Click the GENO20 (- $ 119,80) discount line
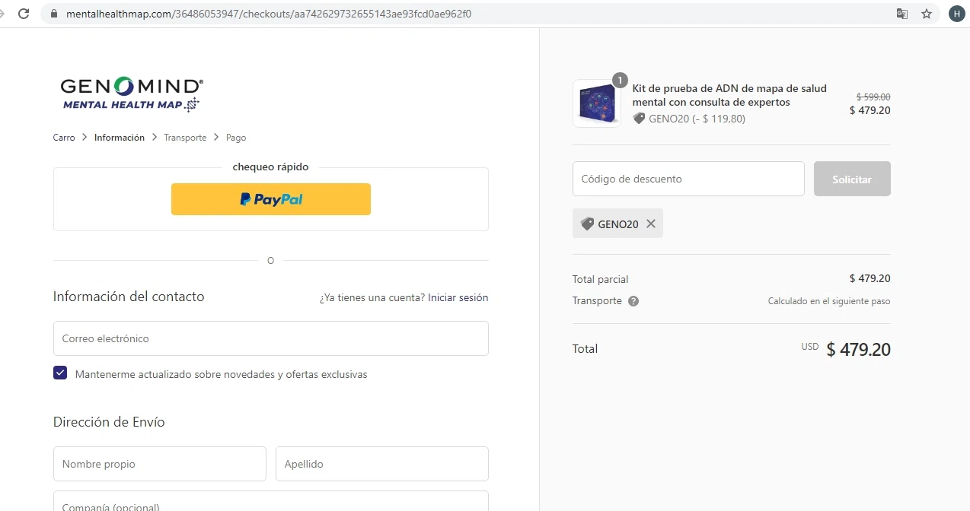The height and width of the screenshot is (511, 970). point(689,119)
